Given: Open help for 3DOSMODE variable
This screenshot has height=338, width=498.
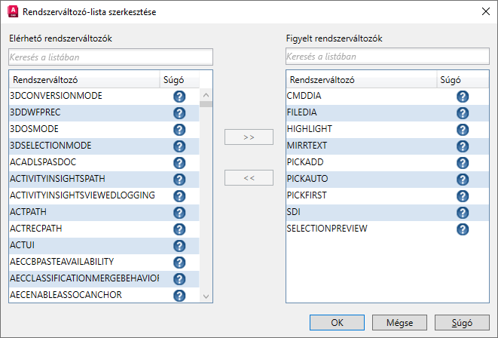Looking at the screenshot, I should tap(179, 130).
